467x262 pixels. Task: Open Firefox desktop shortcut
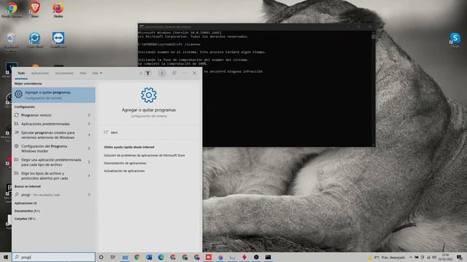tap(58, 9)
